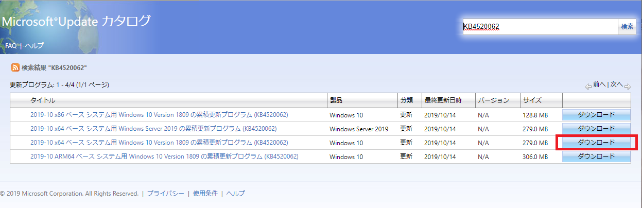Open the x86 Windows 10 Version 1809 update link

[159, 115]
